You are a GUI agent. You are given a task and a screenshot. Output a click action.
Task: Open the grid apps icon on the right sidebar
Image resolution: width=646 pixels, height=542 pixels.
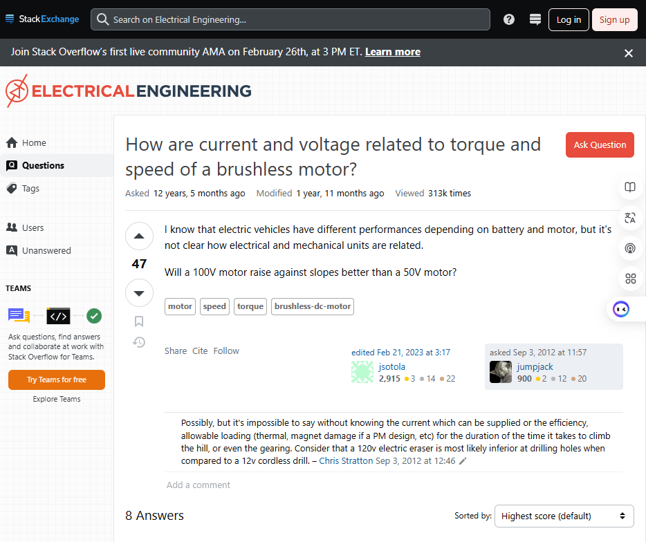tap(630, 279)
